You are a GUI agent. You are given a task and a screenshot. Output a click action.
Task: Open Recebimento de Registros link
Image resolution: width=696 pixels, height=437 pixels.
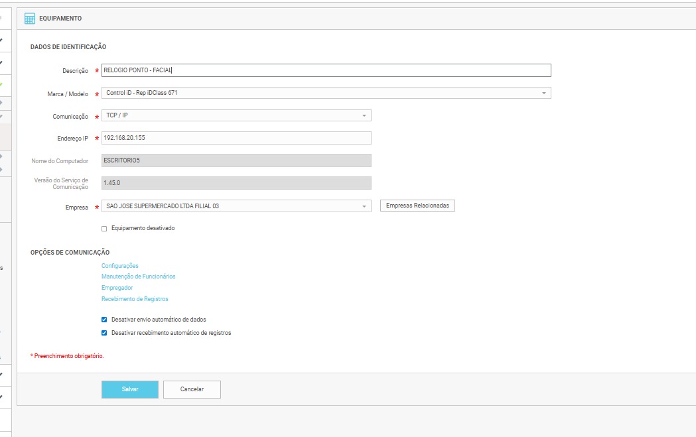(x=135, y=299)
